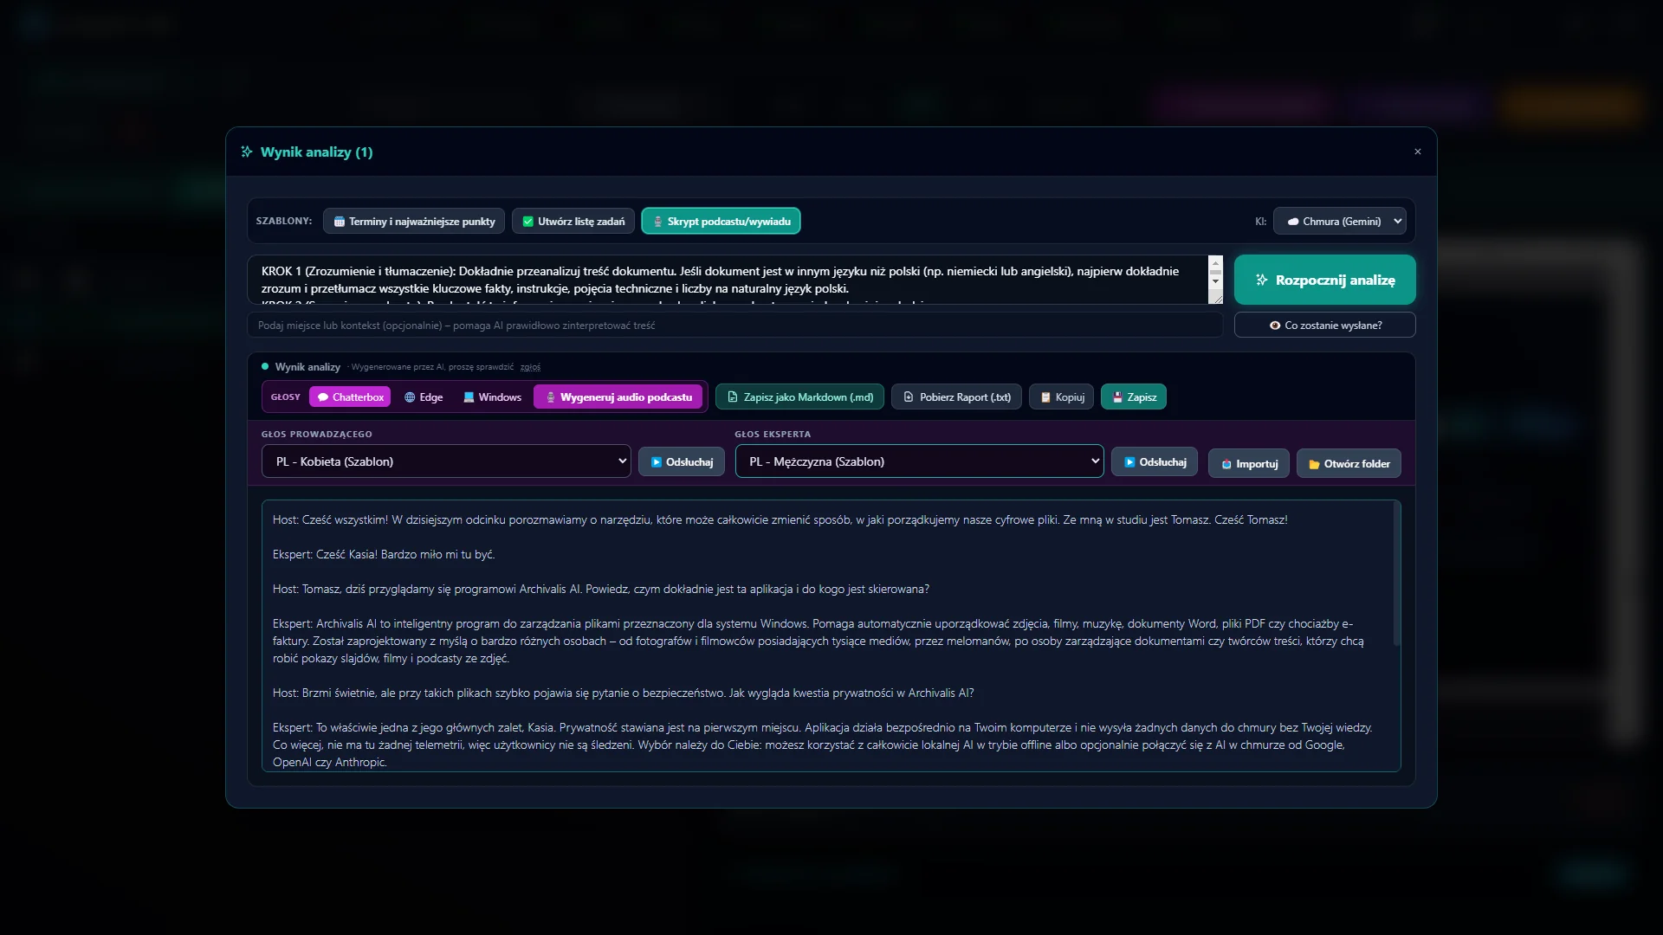The width and height of the screenshot is (1663, 935).
Task: Select template Utwórz listę zadań
Action: pos(573,222)
